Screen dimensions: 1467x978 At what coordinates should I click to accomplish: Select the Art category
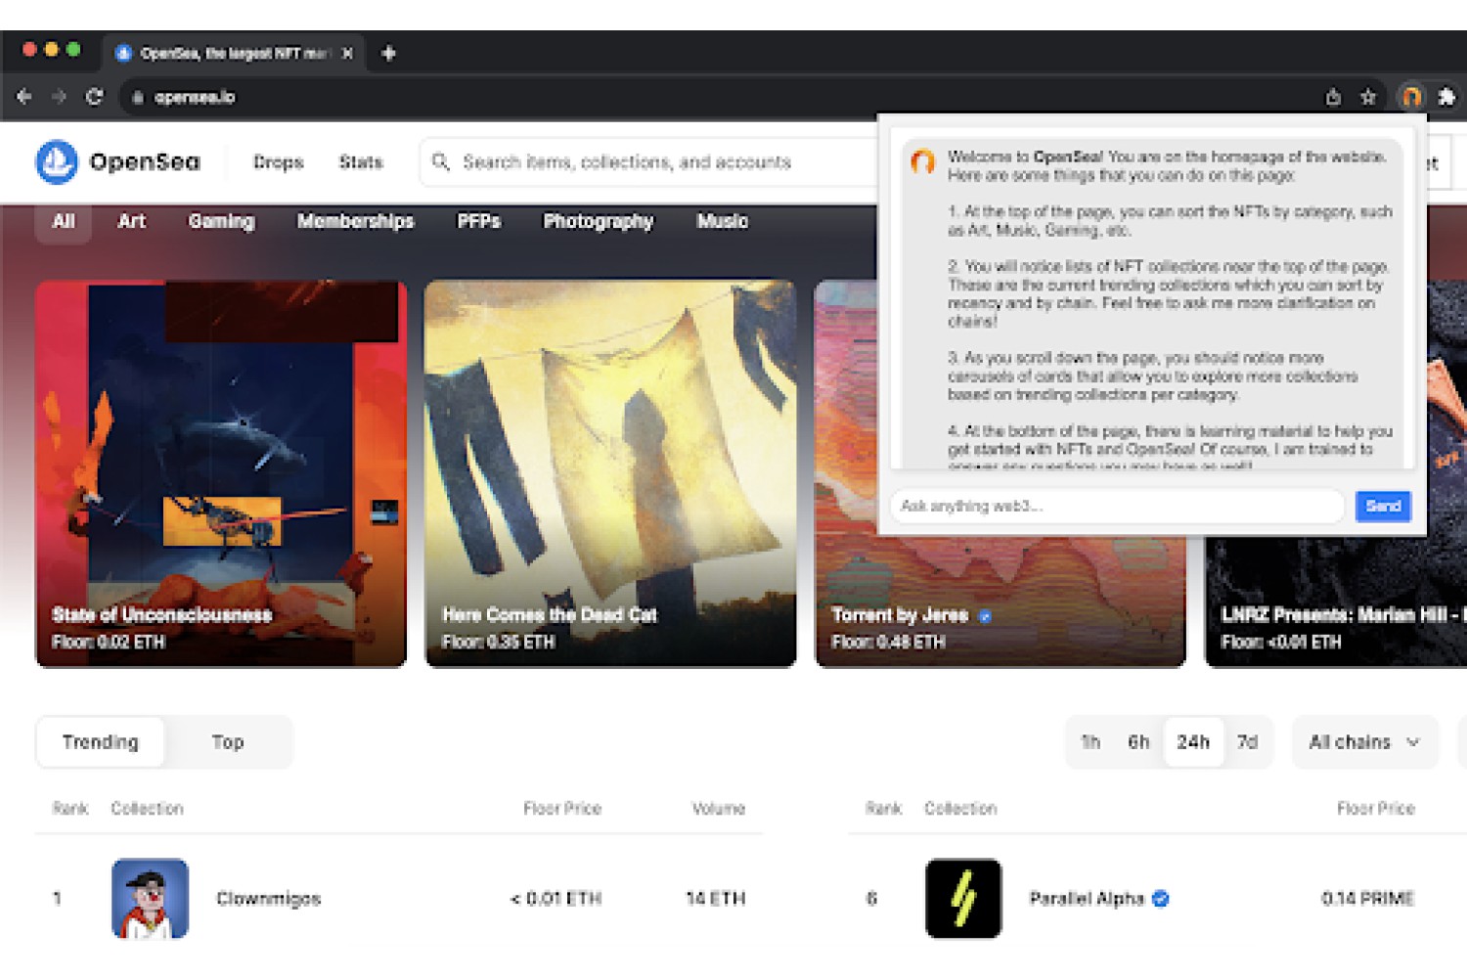[131, 221]
